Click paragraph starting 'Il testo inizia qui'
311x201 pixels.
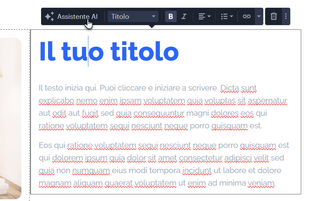163,107
